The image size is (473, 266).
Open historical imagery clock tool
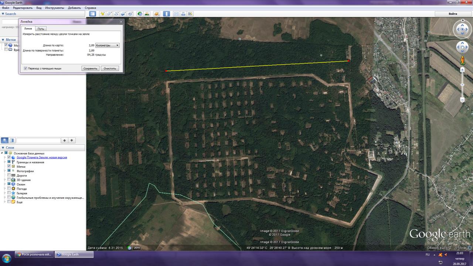(140, 14)
